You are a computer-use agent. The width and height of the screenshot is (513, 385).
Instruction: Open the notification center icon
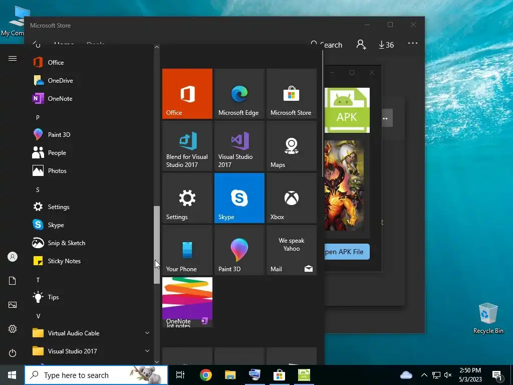(497, 375)
